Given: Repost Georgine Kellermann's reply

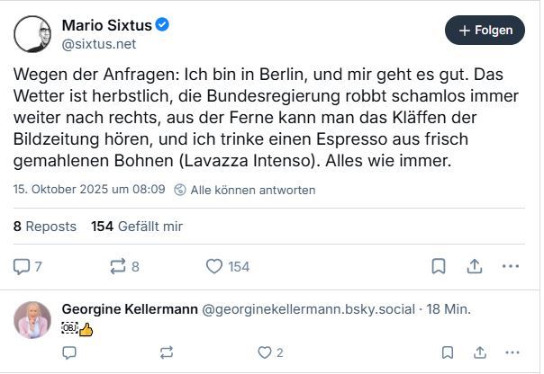Looking at the screenshot, I should coord(166,353).
